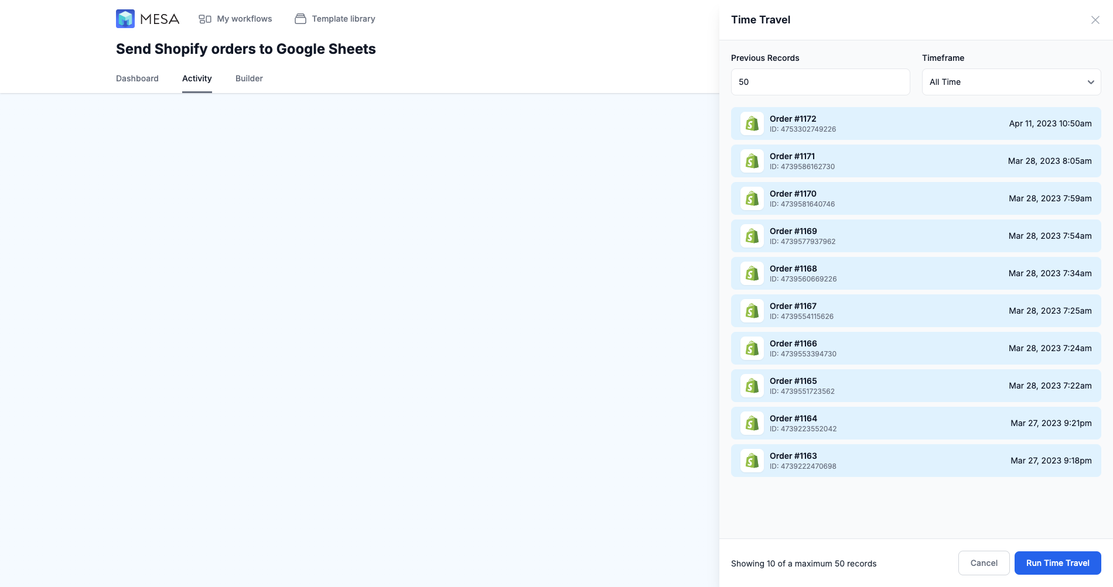The width and height of the screenshot is (1113, 587).
Task: Click Shopify icon for Order #1169
Action: (x=752, y=236)
